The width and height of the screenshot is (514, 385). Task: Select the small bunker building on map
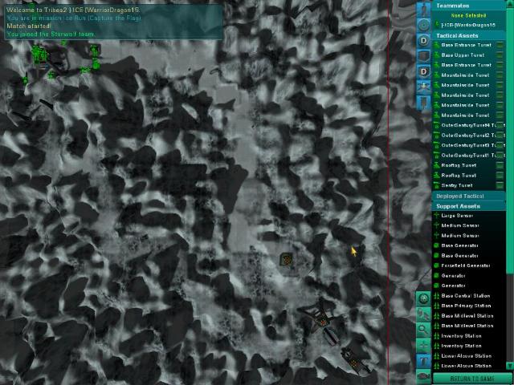coord(287,260)
